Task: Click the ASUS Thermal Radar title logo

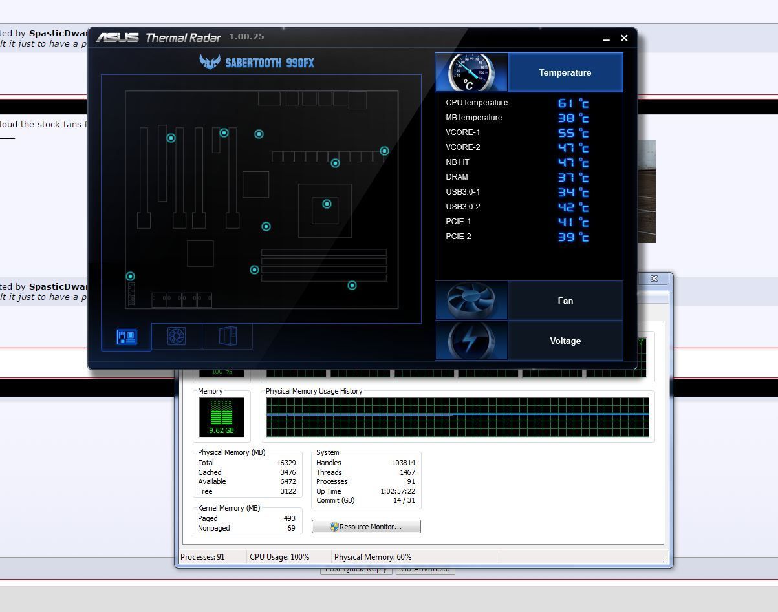Action: click(158, 37)
